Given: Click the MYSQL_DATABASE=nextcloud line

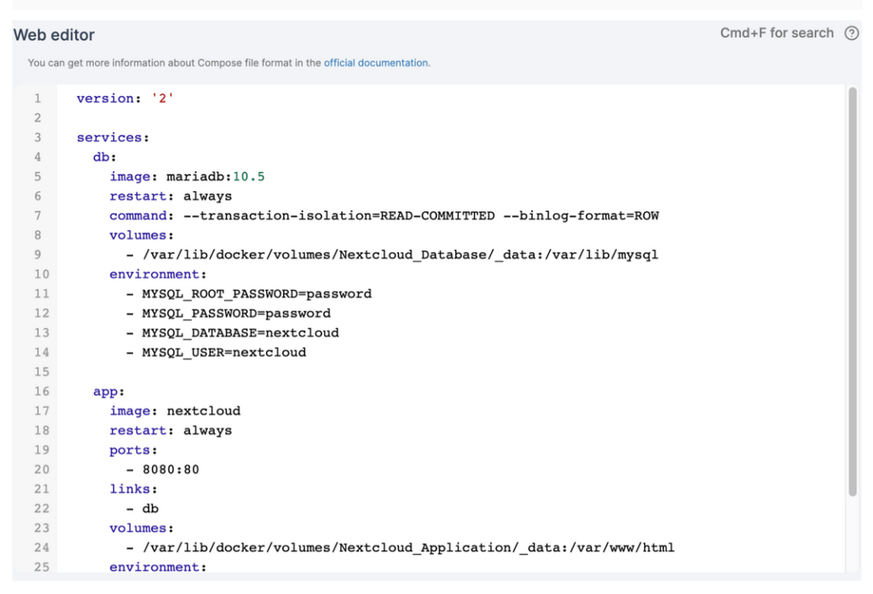Looking at the screenshot, I should [x=232, y=332].
